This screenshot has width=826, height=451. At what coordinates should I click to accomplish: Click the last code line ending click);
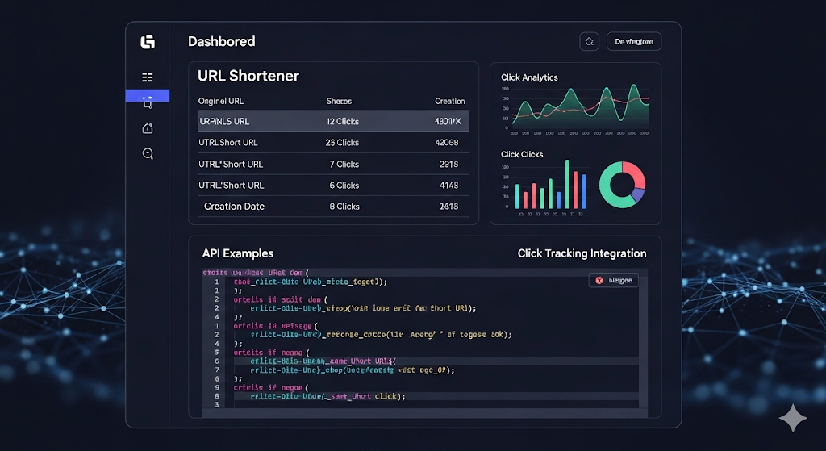(x=327, y=396)
